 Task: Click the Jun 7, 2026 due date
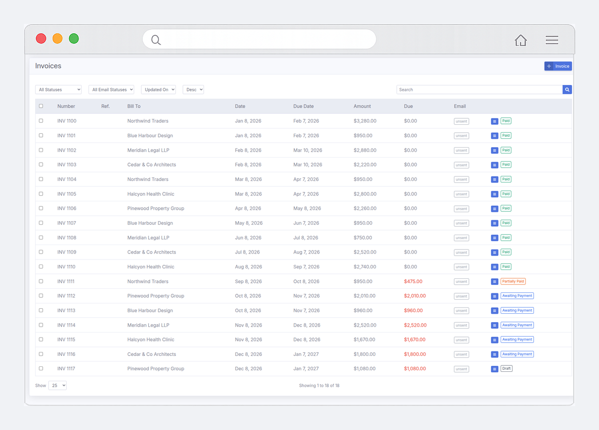307,223
